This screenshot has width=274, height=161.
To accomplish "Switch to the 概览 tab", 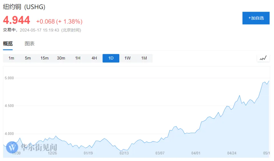I will (x=8, y=44).
